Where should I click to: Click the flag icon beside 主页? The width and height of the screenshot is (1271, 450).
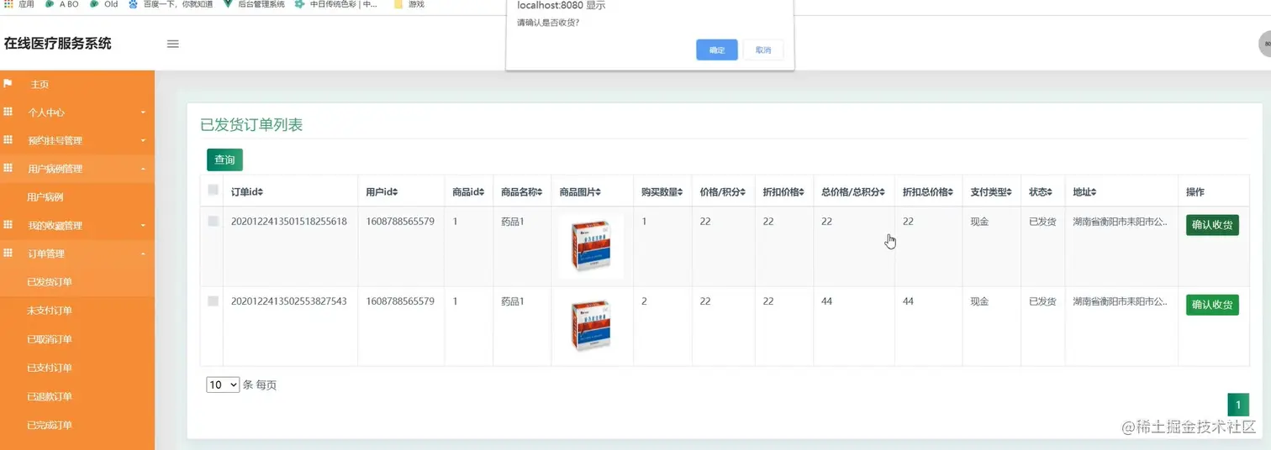click(x=8, y=84)
